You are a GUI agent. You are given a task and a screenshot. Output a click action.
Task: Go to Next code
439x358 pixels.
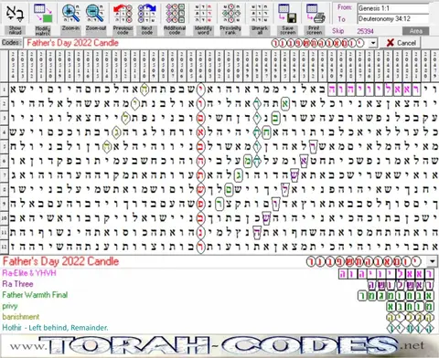(147, 14)
